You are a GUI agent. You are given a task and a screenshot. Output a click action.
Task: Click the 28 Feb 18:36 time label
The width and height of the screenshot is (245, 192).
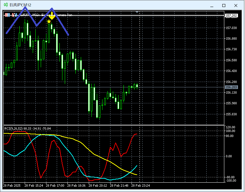tap(76, 186)
